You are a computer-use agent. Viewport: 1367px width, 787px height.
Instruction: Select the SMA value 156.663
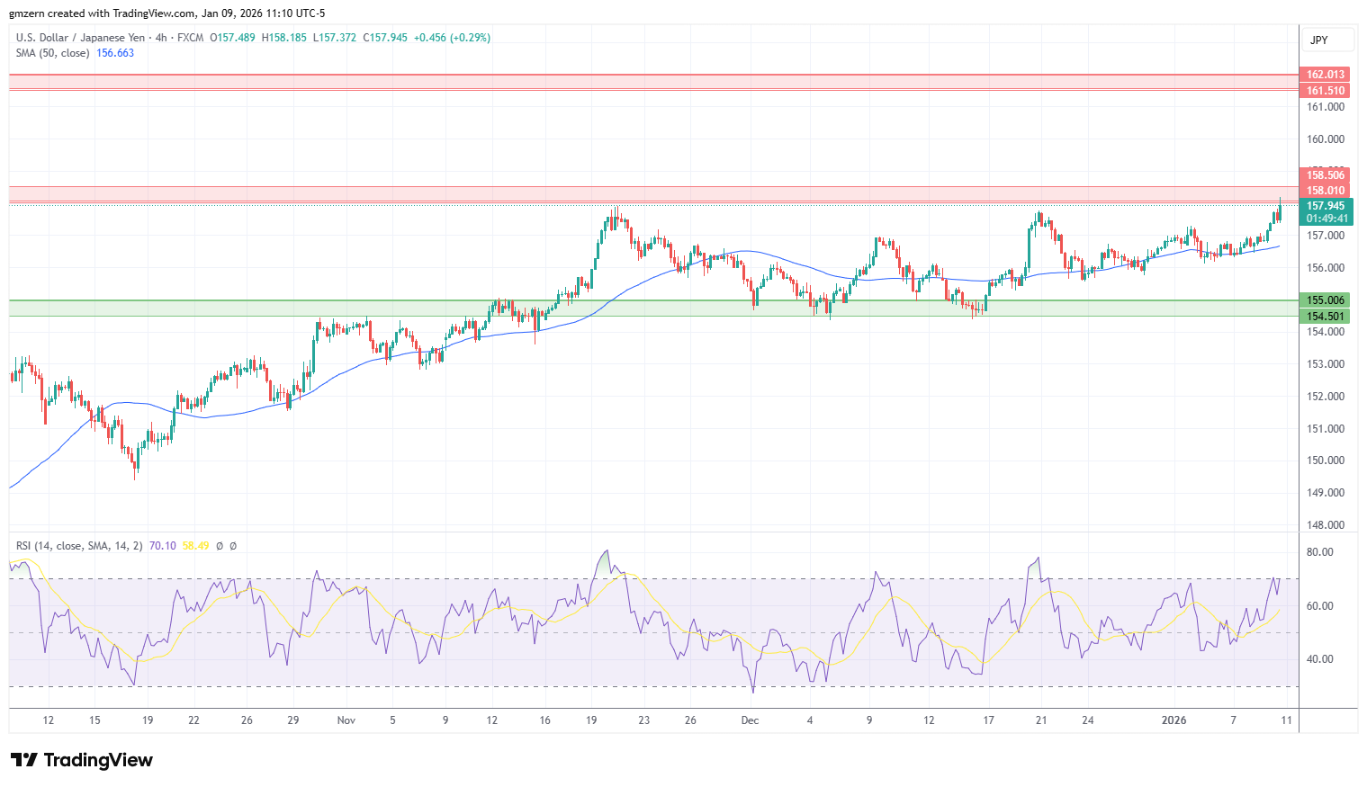tap(115, 53)
